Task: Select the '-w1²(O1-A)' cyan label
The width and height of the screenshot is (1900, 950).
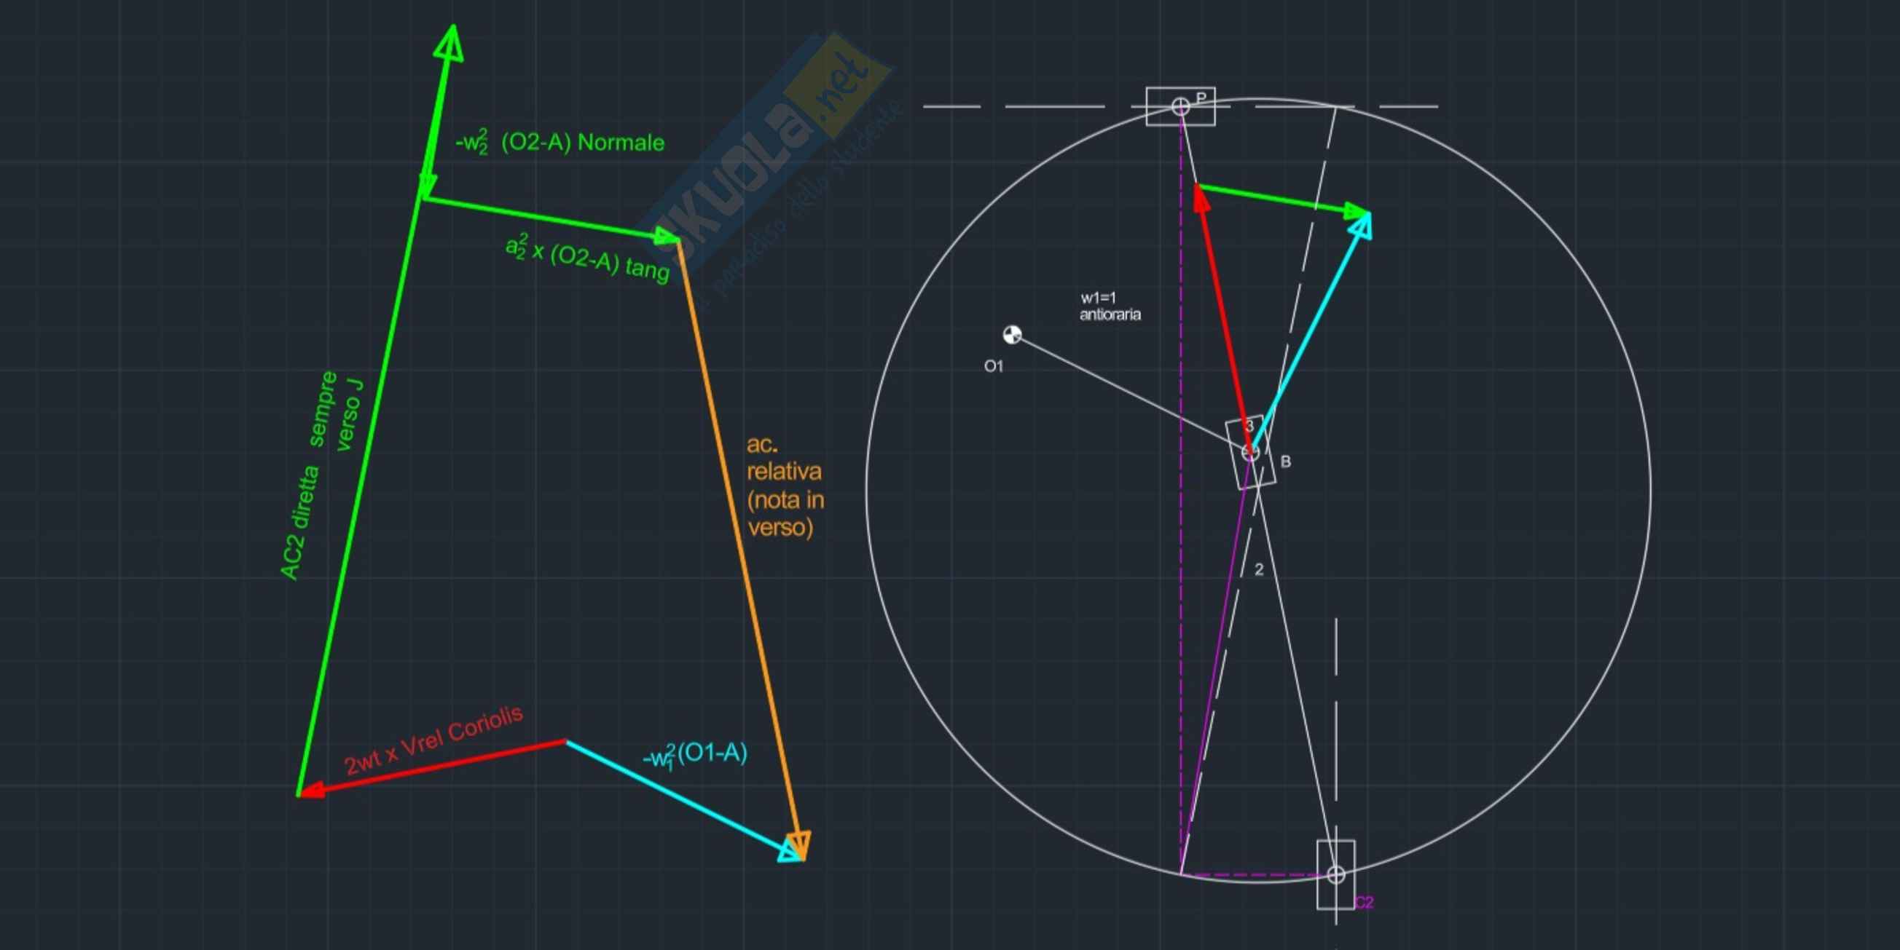Action: coord(695,755)
